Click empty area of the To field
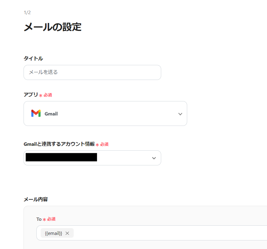 (168, 233)
